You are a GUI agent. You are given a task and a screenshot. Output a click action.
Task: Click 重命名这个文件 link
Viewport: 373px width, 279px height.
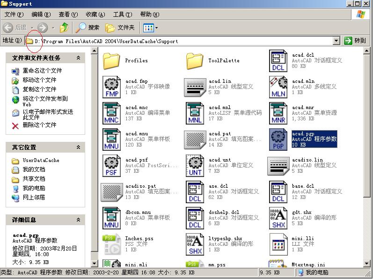[x=42, y=71]
